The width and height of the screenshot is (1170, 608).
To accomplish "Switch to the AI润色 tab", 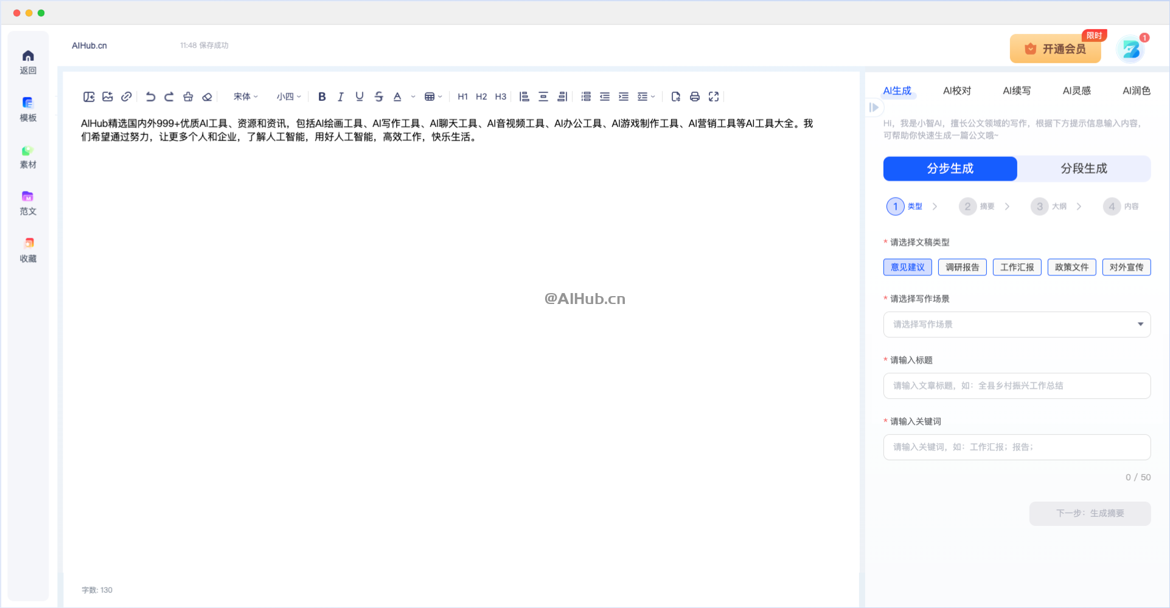I will click(x=1137, y=91).
